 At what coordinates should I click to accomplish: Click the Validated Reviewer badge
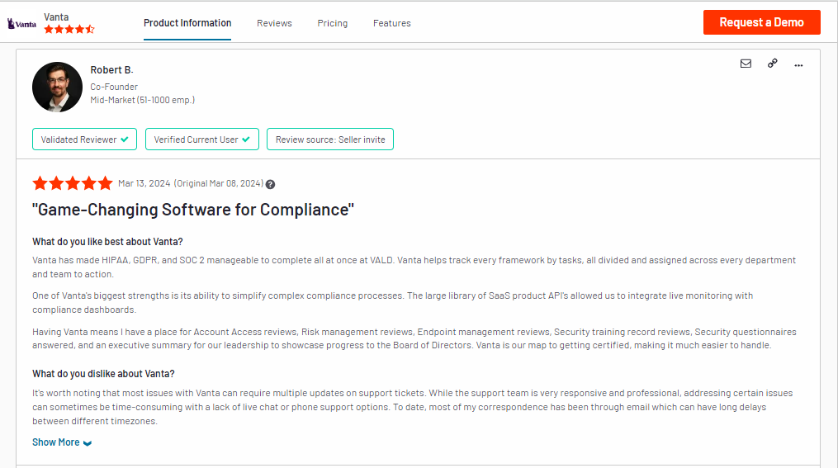pyautogui.click(x=84, y=139)
